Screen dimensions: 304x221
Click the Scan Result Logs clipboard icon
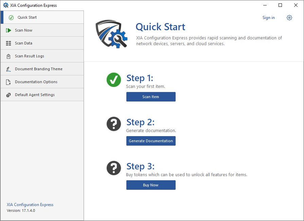point(8,56)
